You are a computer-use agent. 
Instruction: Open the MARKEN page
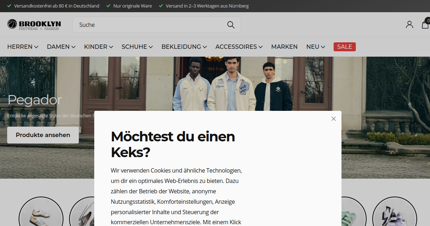coord(285,47)
